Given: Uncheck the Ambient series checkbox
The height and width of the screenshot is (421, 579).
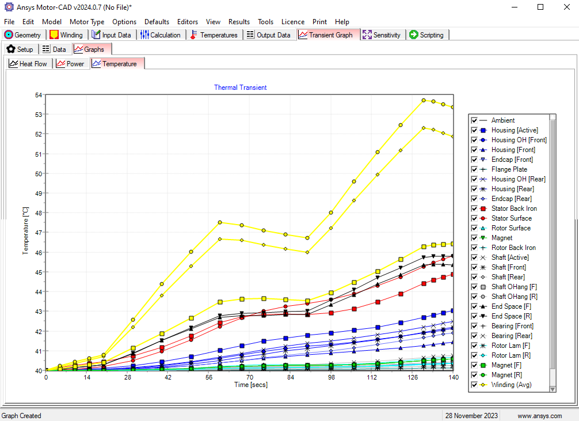Looking at the screenshot, I should (x=474, y=120).
